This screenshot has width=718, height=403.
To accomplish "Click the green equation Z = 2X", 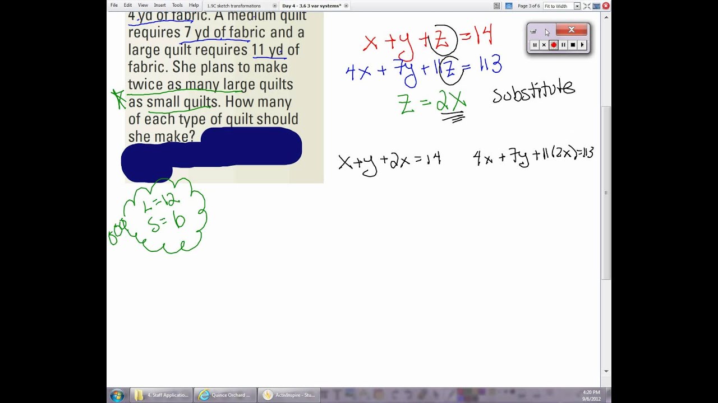I will pos(432,104).
